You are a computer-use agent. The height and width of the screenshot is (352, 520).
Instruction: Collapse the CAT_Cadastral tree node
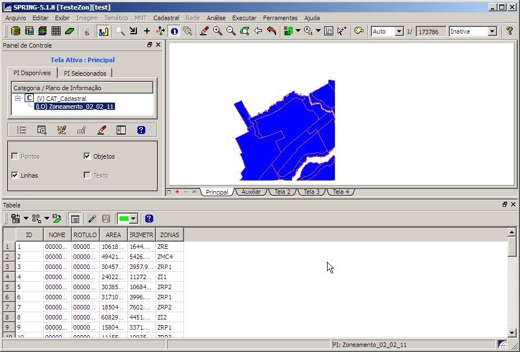(17, 98)
